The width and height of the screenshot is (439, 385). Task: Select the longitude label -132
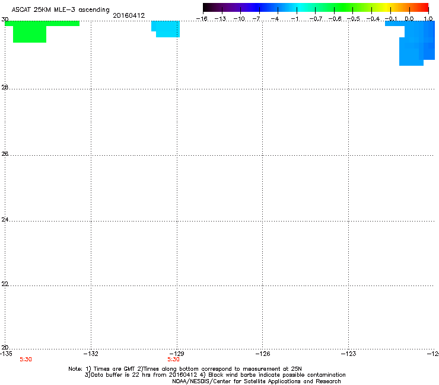point(91,354)
